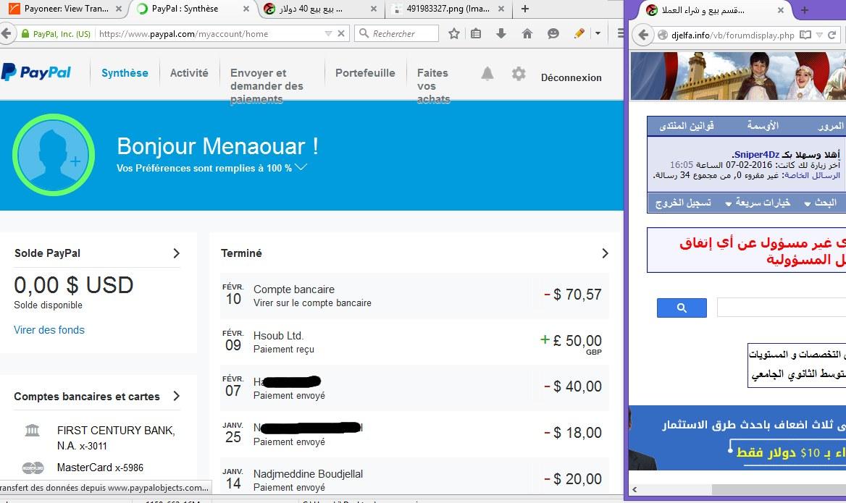The height and width of the screenshot is (503, 846).
Task: Click تسجيل الخروج on the forum
Action: tap(683, 203)
